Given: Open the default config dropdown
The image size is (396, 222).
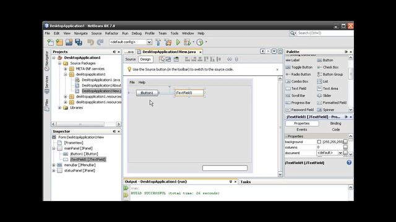Looking at the screenshot, I should coord(149,42).
